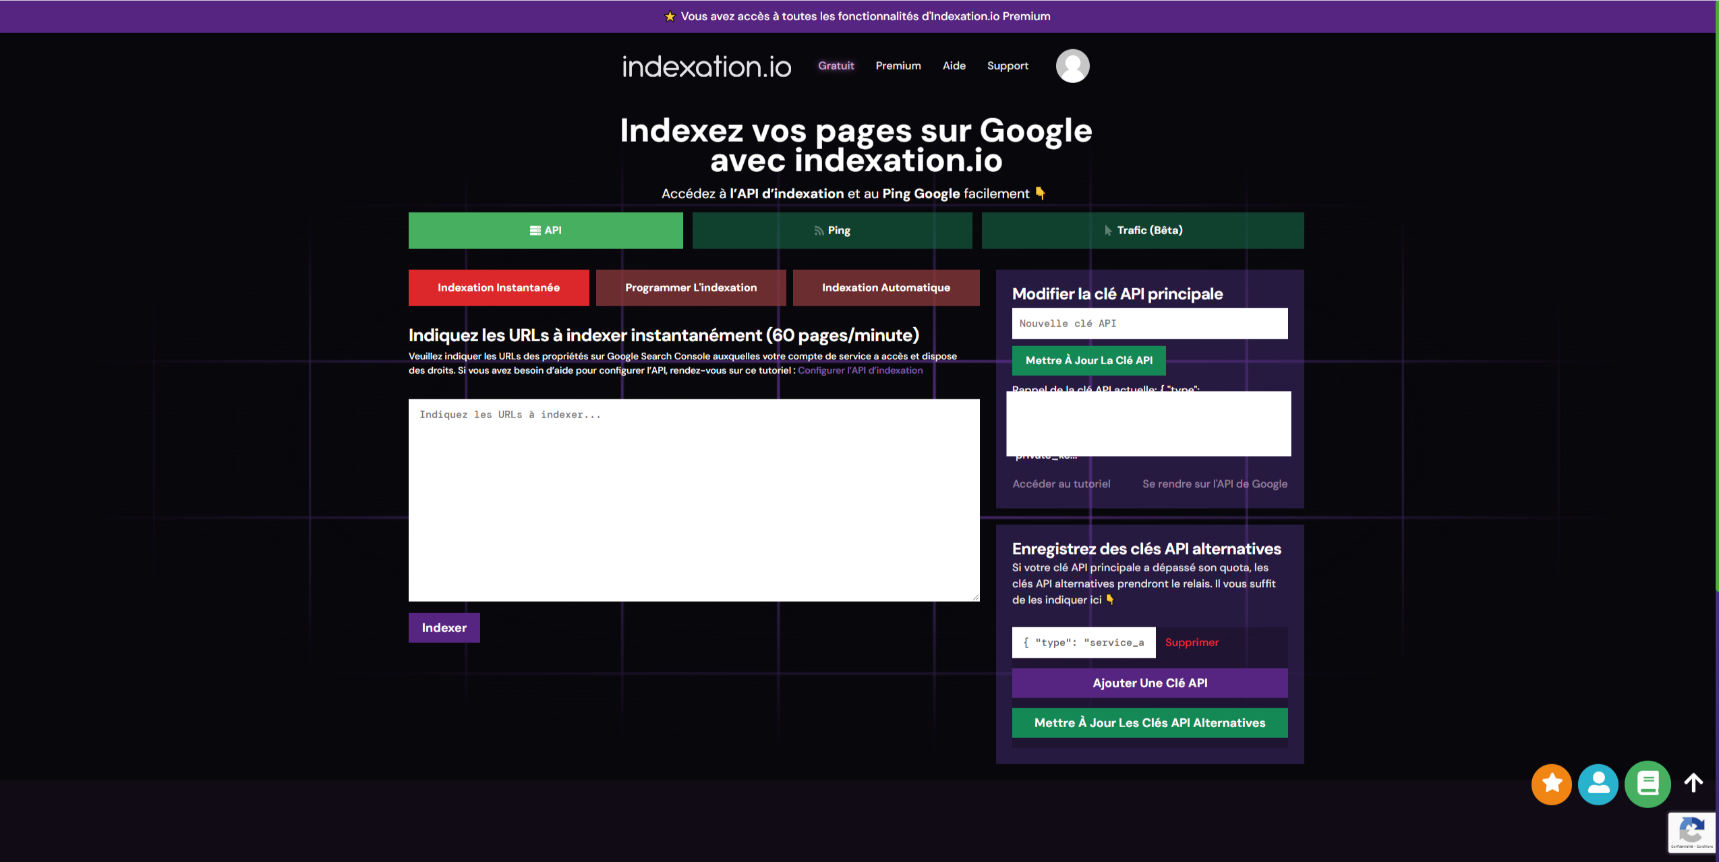This screenshot has width=1719, height=862.
Task: Click the URLs à indexer text area
Action: (693, 500)
